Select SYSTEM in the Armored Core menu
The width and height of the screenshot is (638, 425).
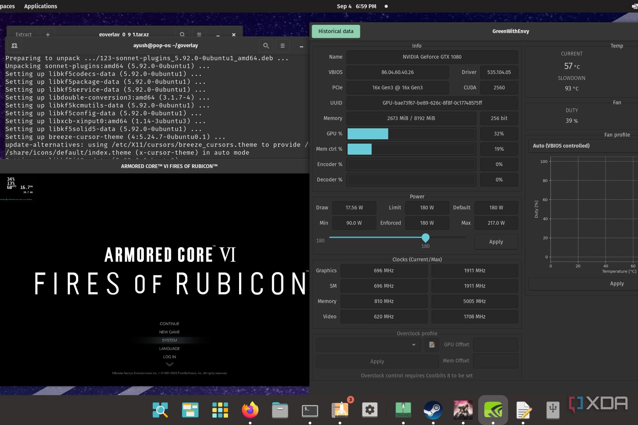169,340
